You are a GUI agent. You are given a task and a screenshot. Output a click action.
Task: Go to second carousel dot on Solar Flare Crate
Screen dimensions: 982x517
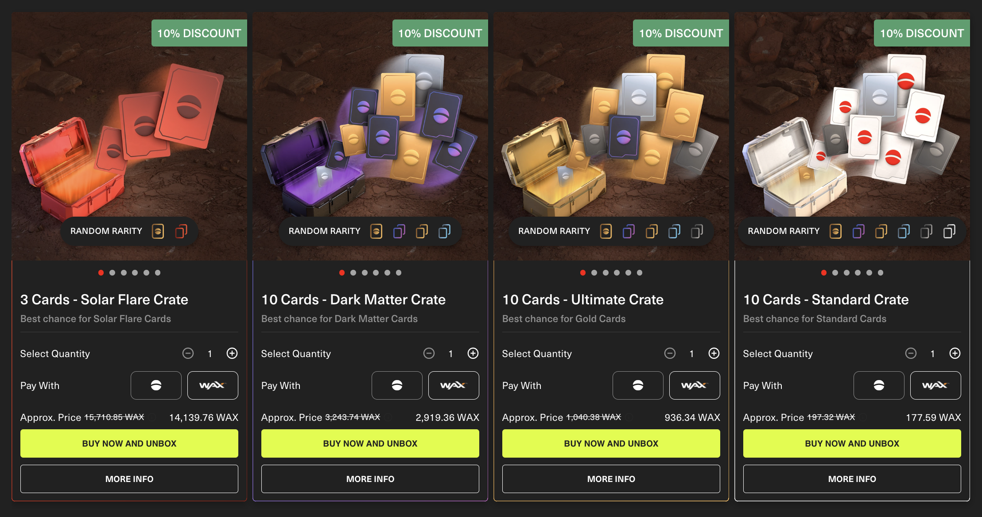click(113, 273)
